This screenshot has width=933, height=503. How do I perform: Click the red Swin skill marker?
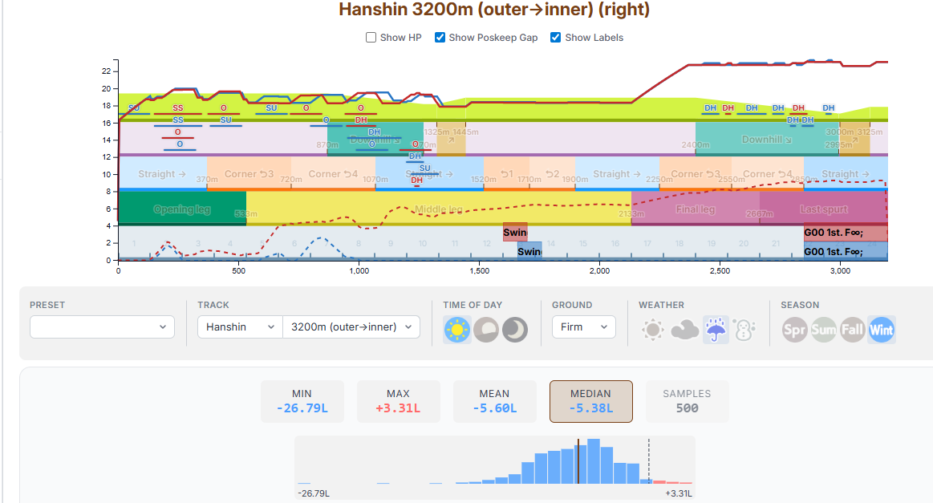(515, 232)
